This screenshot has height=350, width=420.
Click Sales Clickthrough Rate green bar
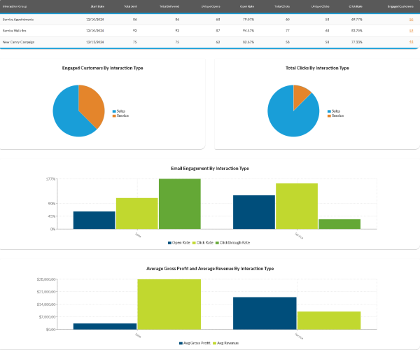click(179, 203)
